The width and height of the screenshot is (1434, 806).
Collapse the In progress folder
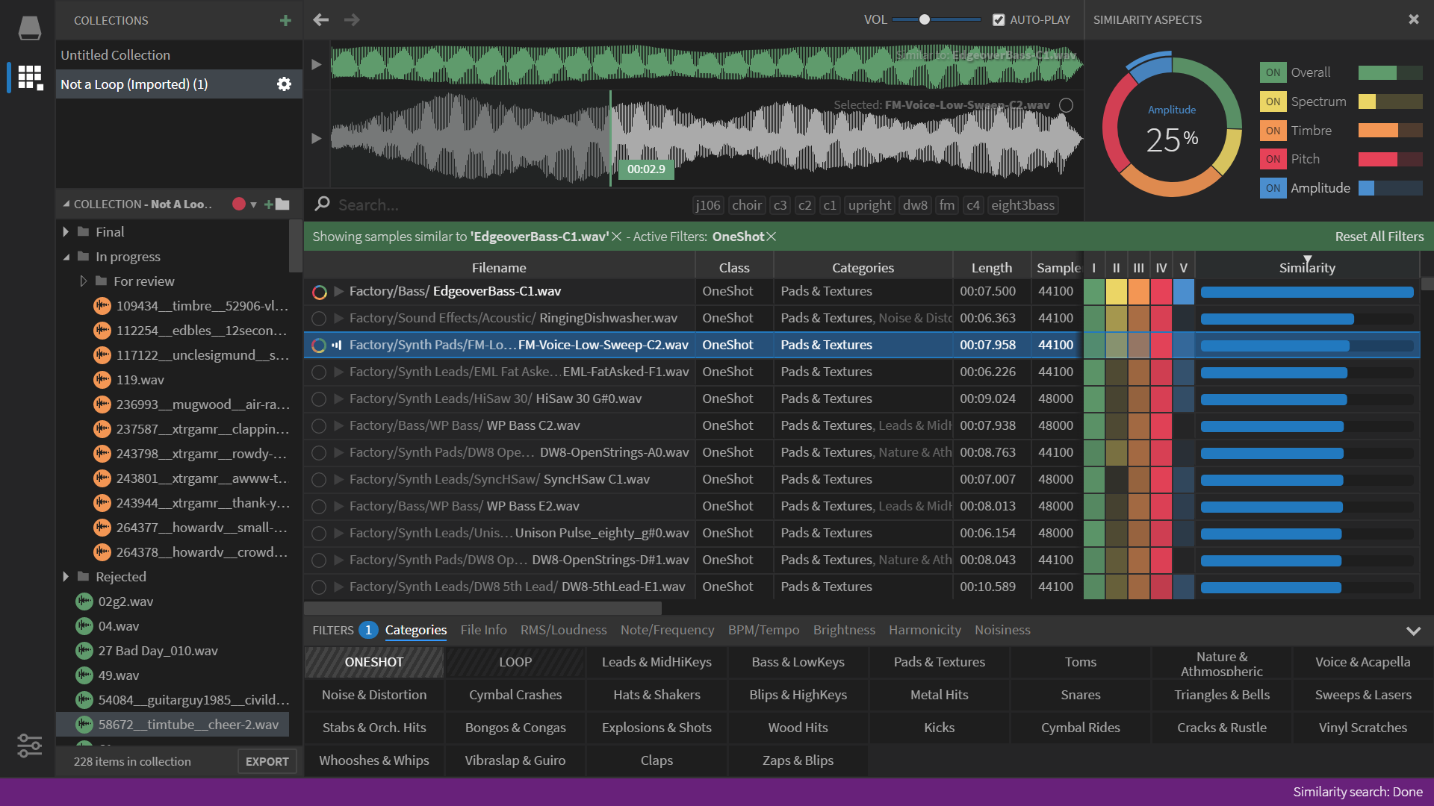click(x=66, y=257)
